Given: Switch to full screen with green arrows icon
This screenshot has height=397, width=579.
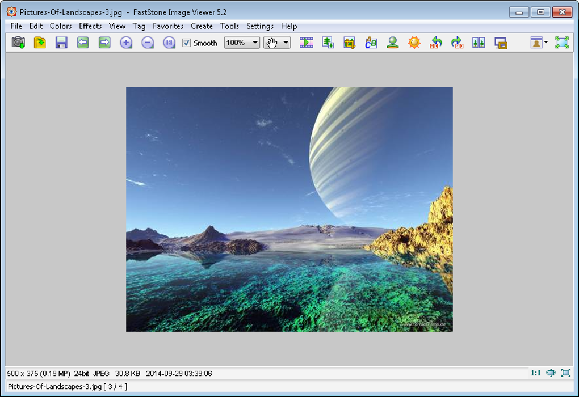Looking at the screenshot, I should (561, 43).
